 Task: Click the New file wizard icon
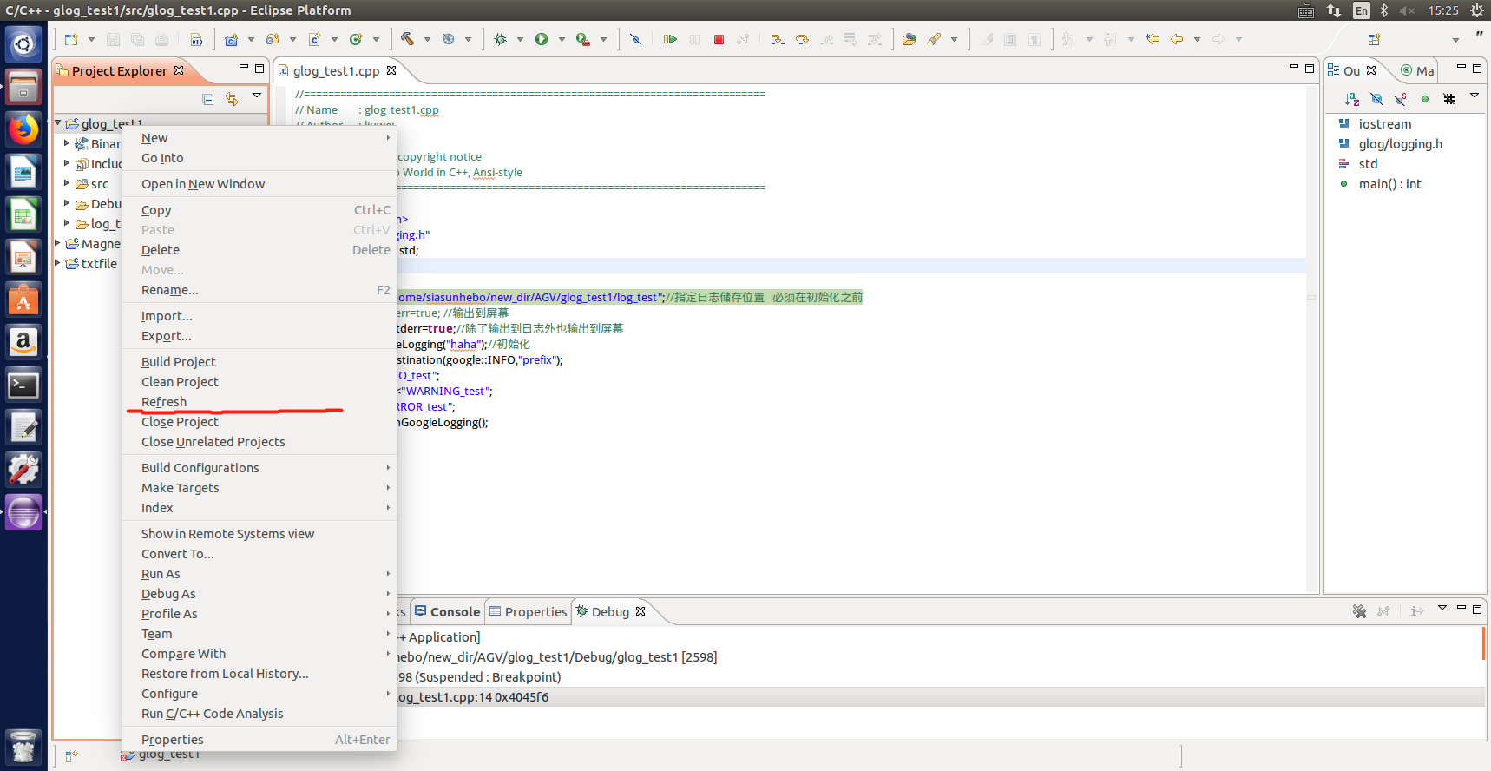(71, 39)
